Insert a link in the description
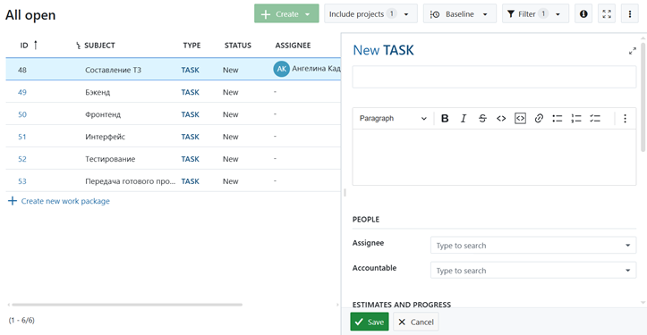This screenshot has width=647, height=335. click(539, 119)
